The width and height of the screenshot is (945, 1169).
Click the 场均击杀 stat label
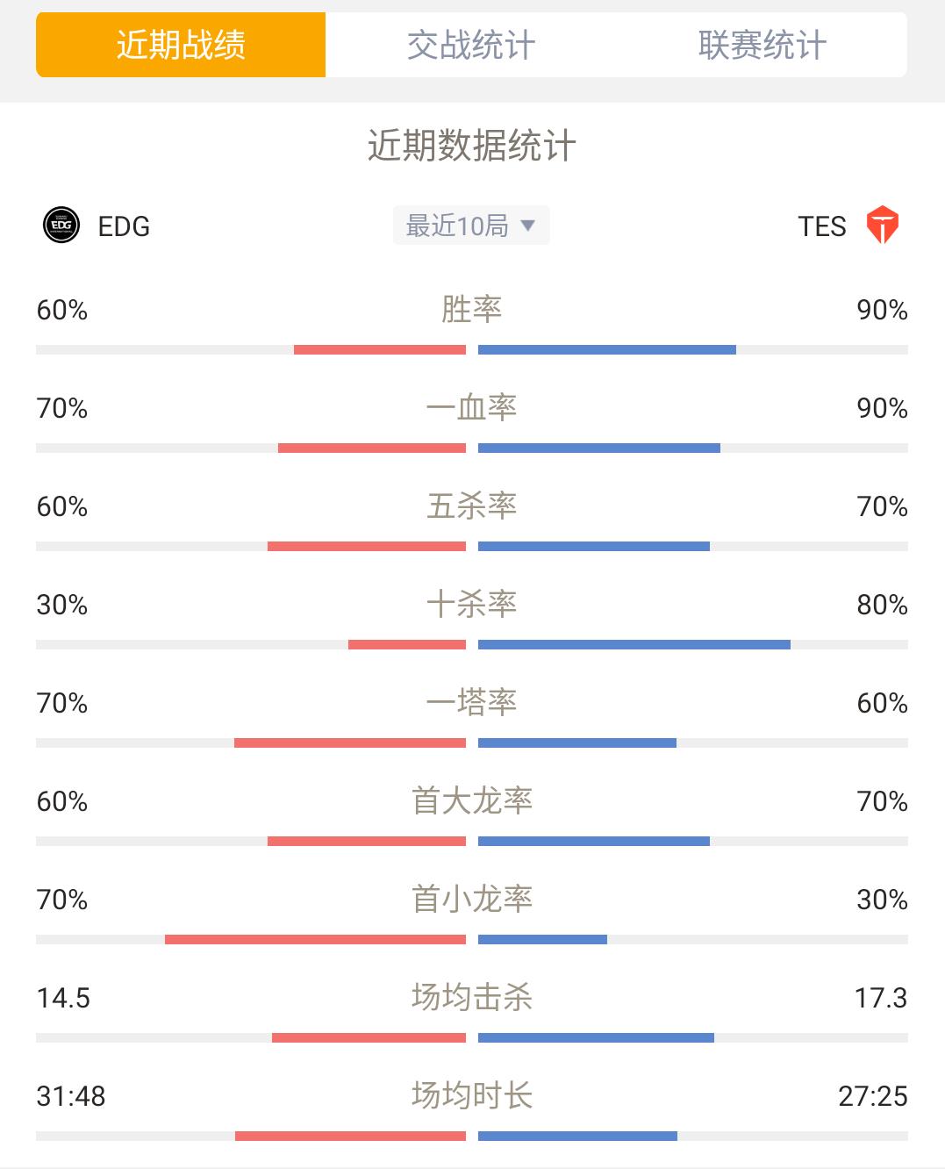(471, 998)
